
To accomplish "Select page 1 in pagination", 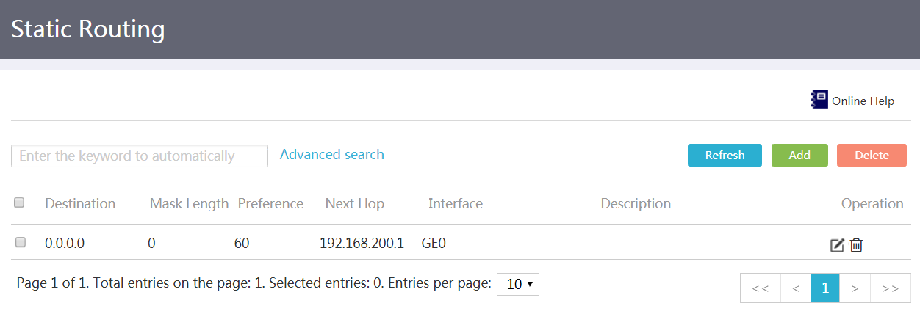I will (x=825, y=288).
